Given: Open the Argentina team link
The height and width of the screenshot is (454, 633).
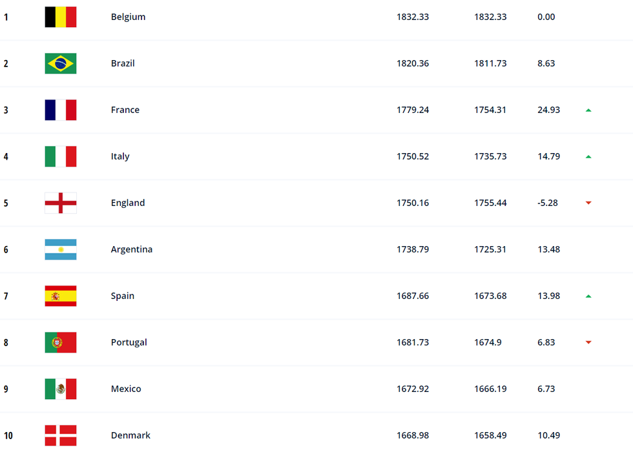Looking at the screenshot, I should pyautogui.click(x=132, y=249).
